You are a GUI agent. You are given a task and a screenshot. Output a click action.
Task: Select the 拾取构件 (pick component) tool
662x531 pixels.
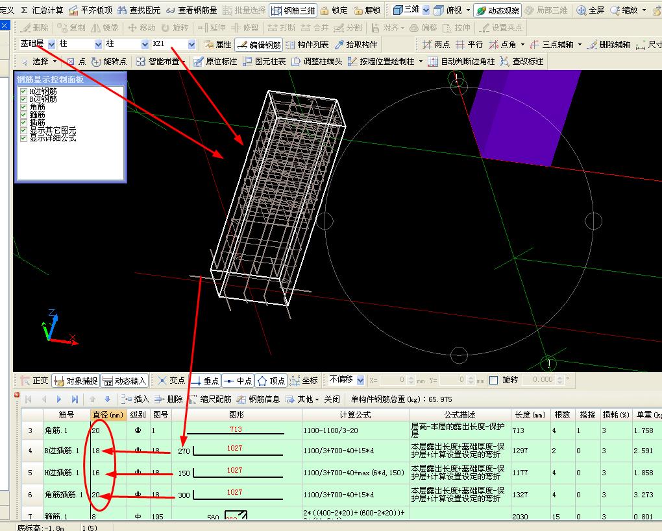click(x=356, y=45)
